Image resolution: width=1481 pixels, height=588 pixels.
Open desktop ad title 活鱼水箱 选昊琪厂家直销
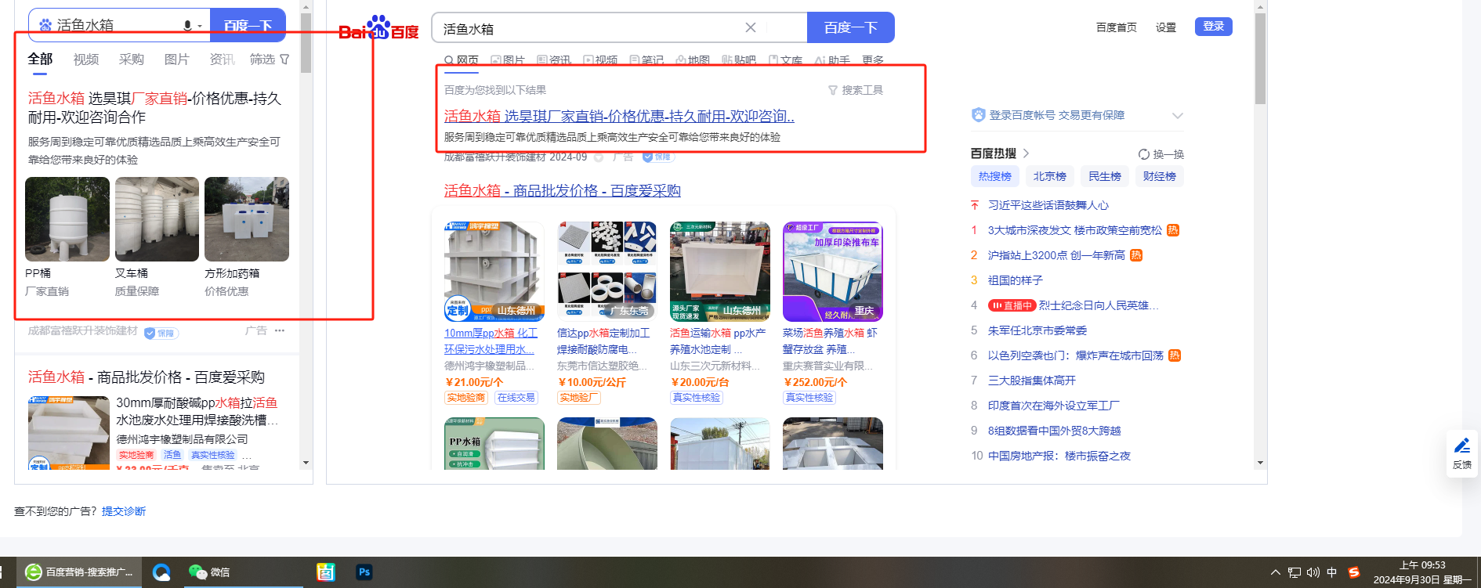point(619,116)
